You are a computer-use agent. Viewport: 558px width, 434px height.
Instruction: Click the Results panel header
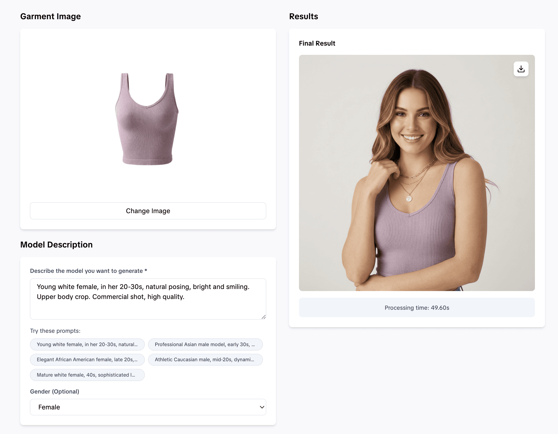click(304, 16)
